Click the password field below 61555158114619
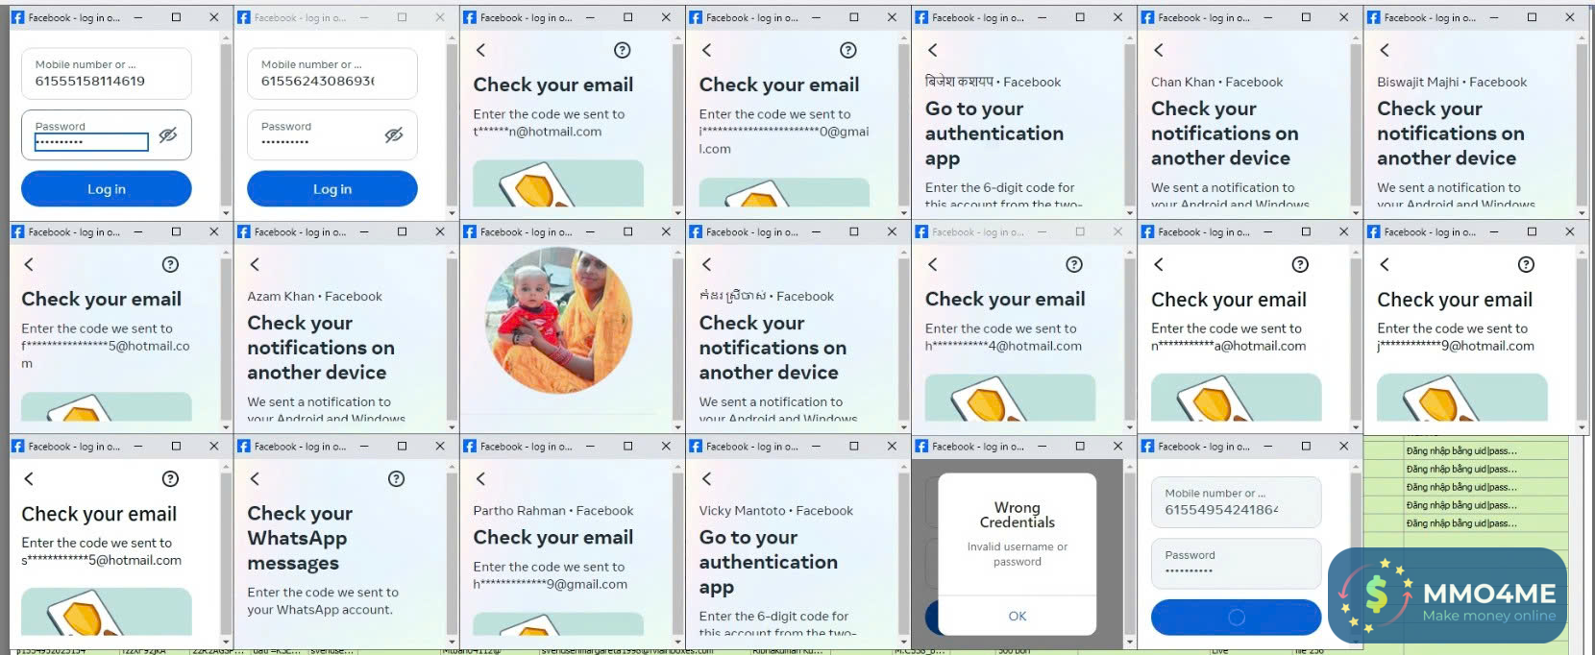The width and height of the screenshot is (1595, 655). (107, 134)
